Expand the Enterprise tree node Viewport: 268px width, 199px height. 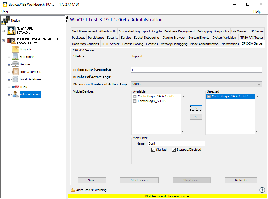[x=9, y=57]
